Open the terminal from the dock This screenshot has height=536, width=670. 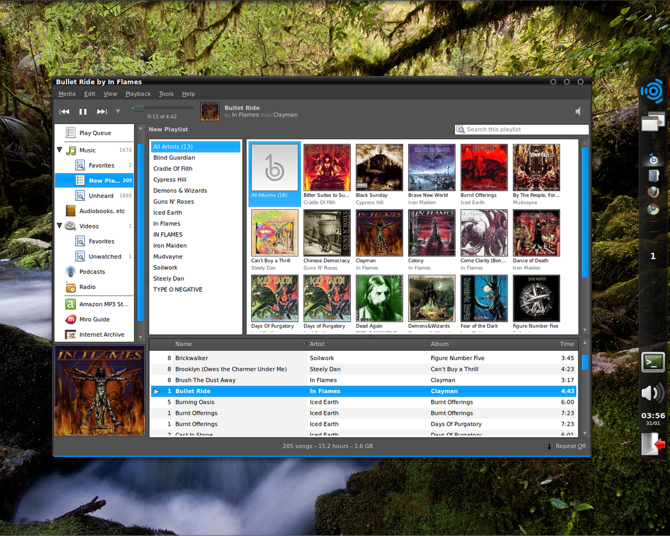coord(652,362)
